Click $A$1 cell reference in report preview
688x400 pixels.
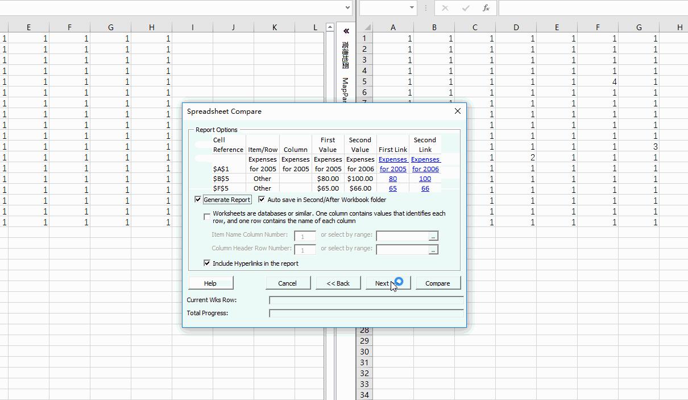[x=221, y=169]
